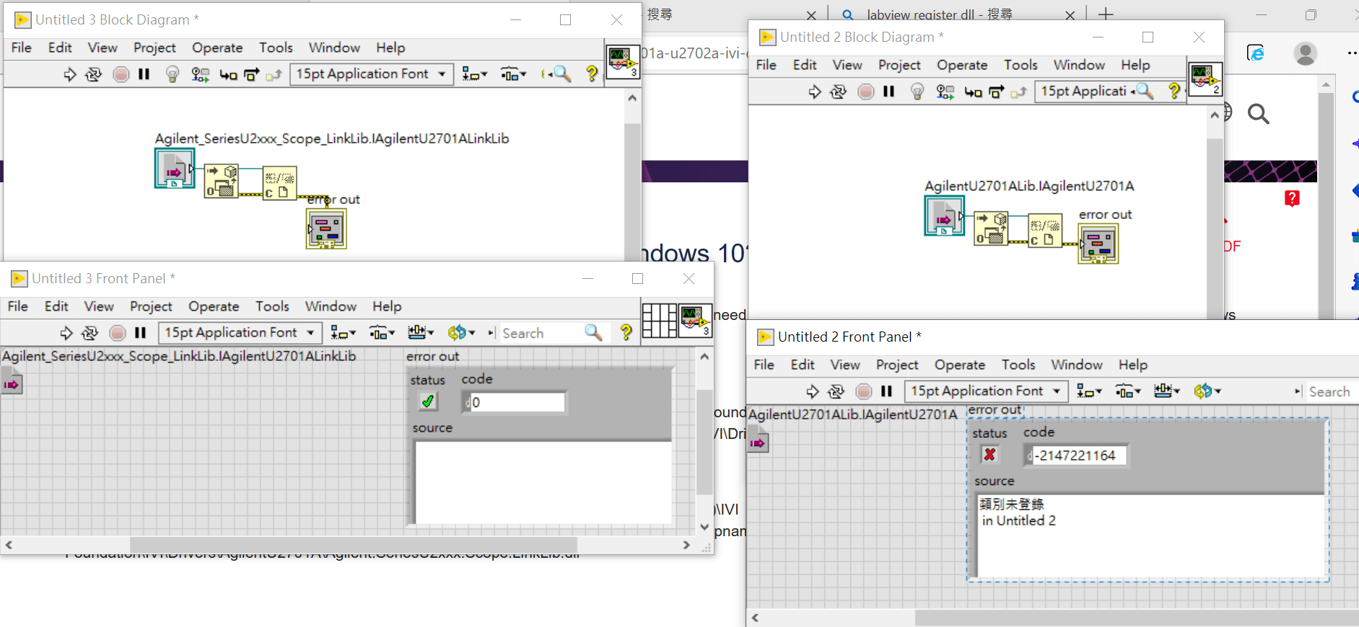Pause Untitled 3 Block Diagram execution
Image resolution: width=1359 pixels, height=627 pixels.
[144, 74]
